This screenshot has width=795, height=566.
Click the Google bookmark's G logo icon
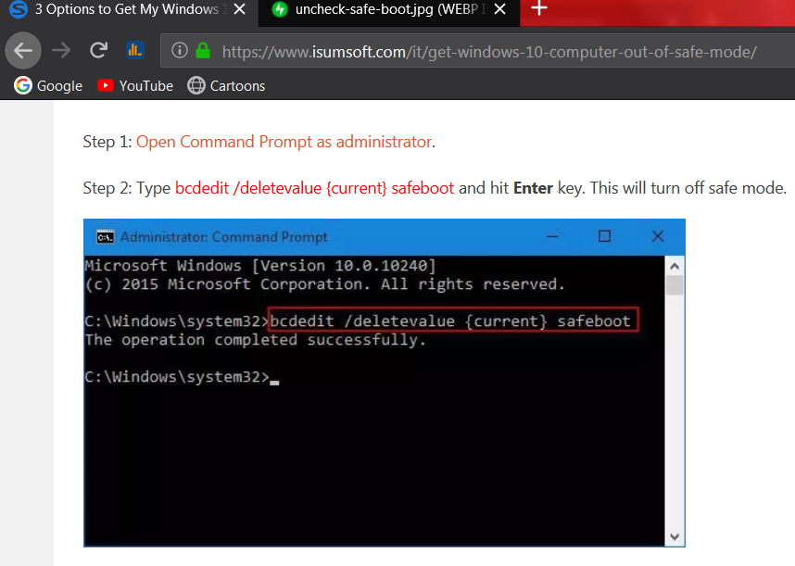23,85
